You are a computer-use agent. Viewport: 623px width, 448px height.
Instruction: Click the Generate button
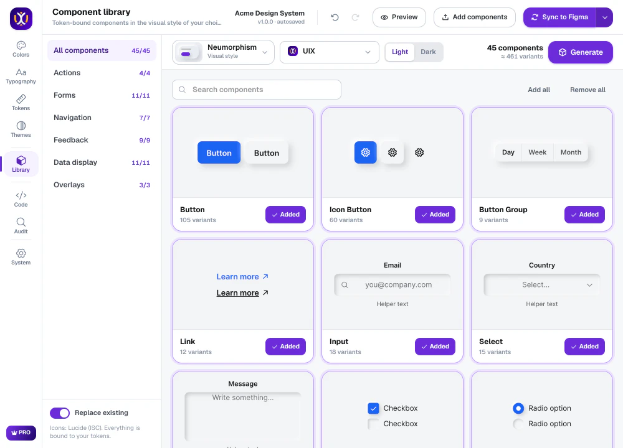(x=581, y=52)
